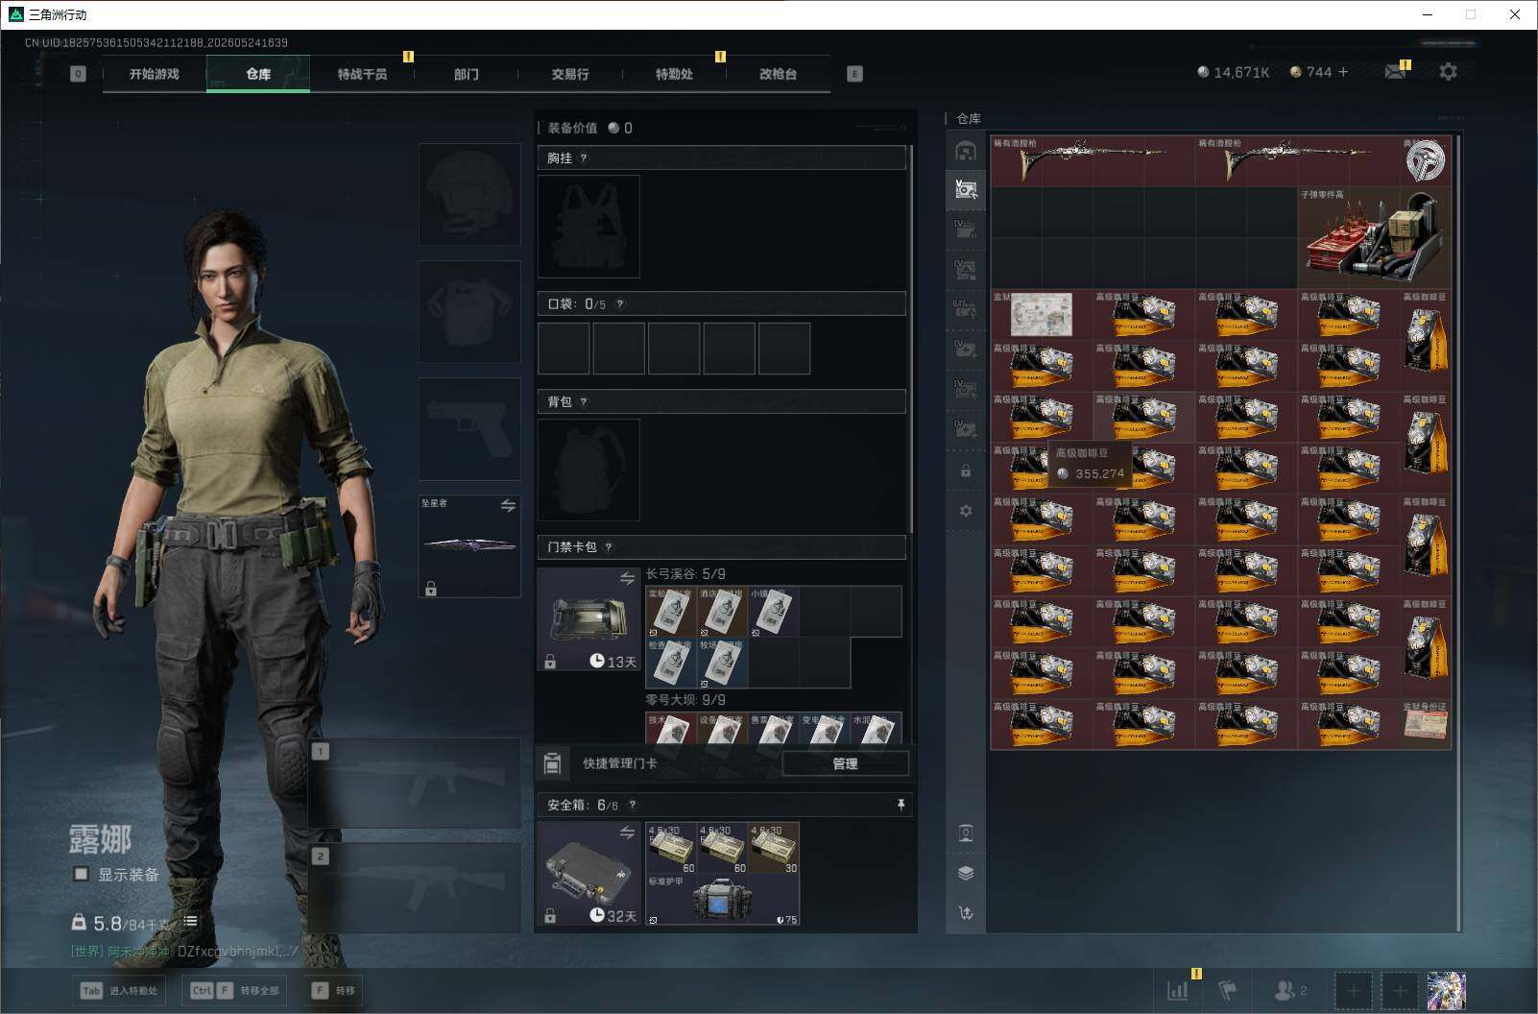
Task: Pin the 安全箱 panel
Action: tap(901, 805)
